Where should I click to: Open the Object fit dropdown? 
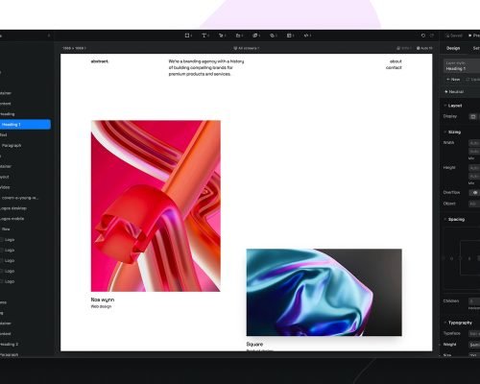coord(474,204)
